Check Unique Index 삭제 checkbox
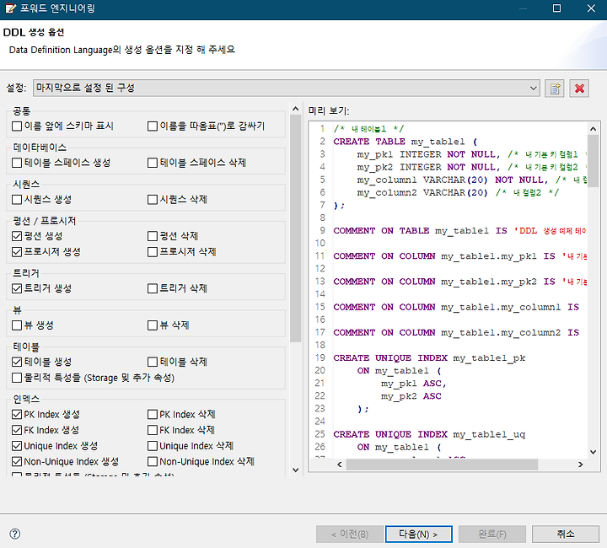Image resolution: width=607 pixels, height=548 pixels. (x=153, y=446)
